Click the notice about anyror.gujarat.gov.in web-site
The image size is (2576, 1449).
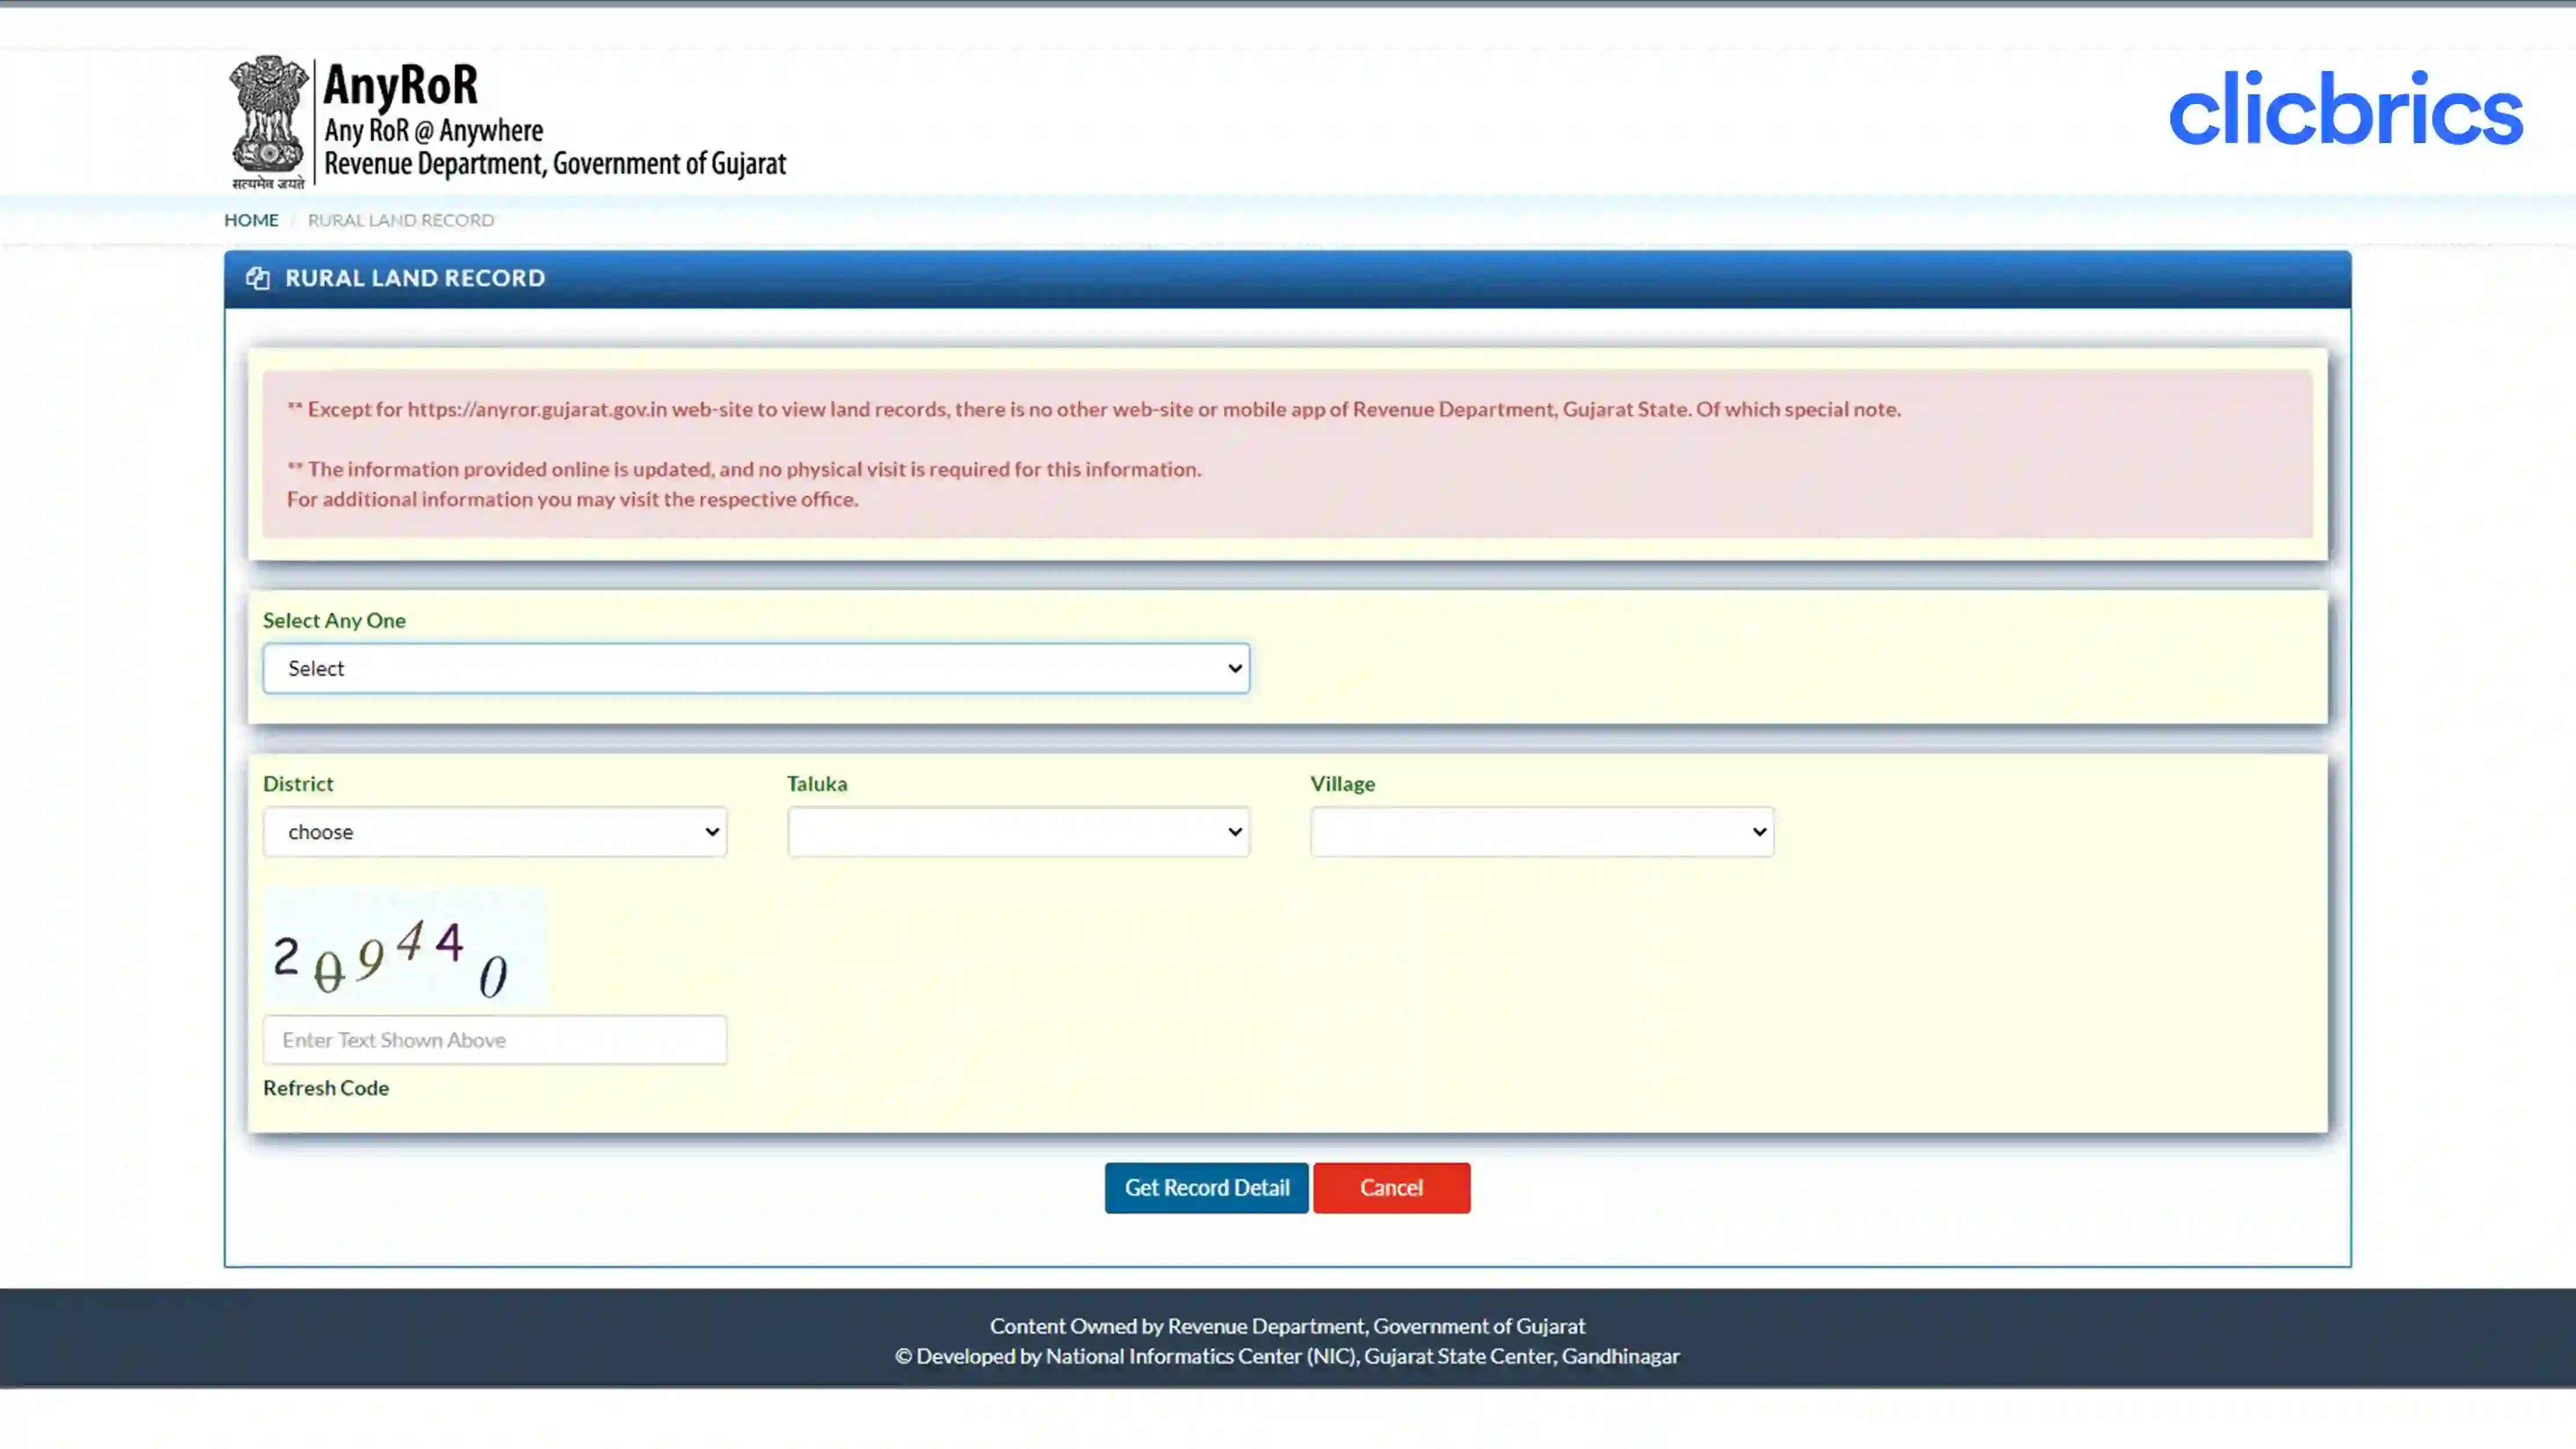click(x=1094, y=409)
